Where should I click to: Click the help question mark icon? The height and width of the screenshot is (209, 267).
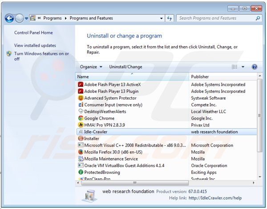(x=255, y=67)
